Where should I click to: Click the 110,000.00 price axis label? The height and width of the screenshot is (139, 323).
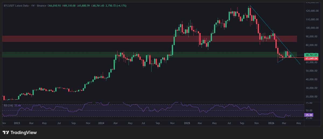click(x=312, y=19)
